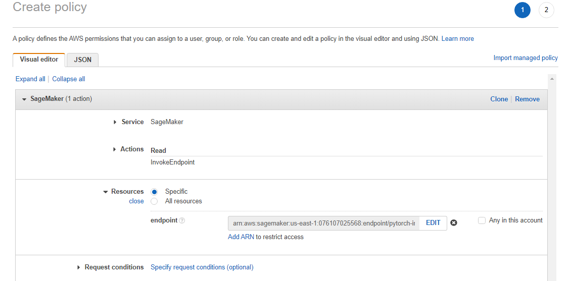Check the Any in this account box
This screenshot has width=570, height=281.
[482, 220]
